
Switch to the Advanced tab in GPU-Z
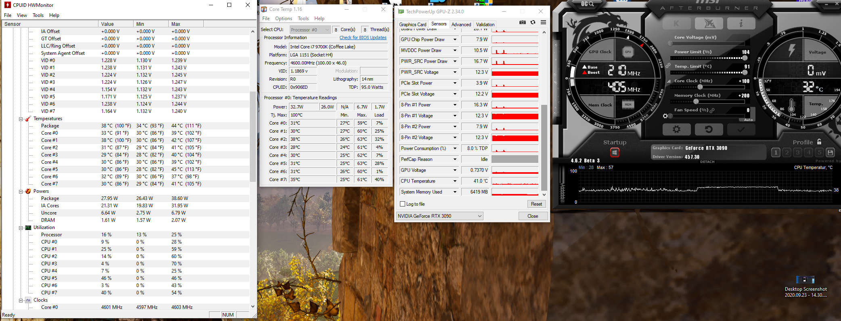pos(461,25)
